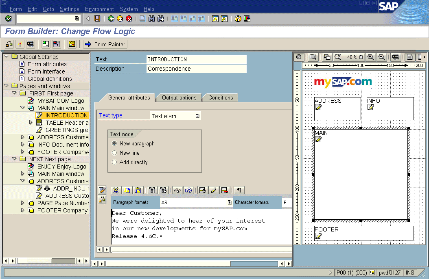Viewport: 429px width, 279px height.
Task: Open the Text type dropdown
Action: tap(197, 116)
